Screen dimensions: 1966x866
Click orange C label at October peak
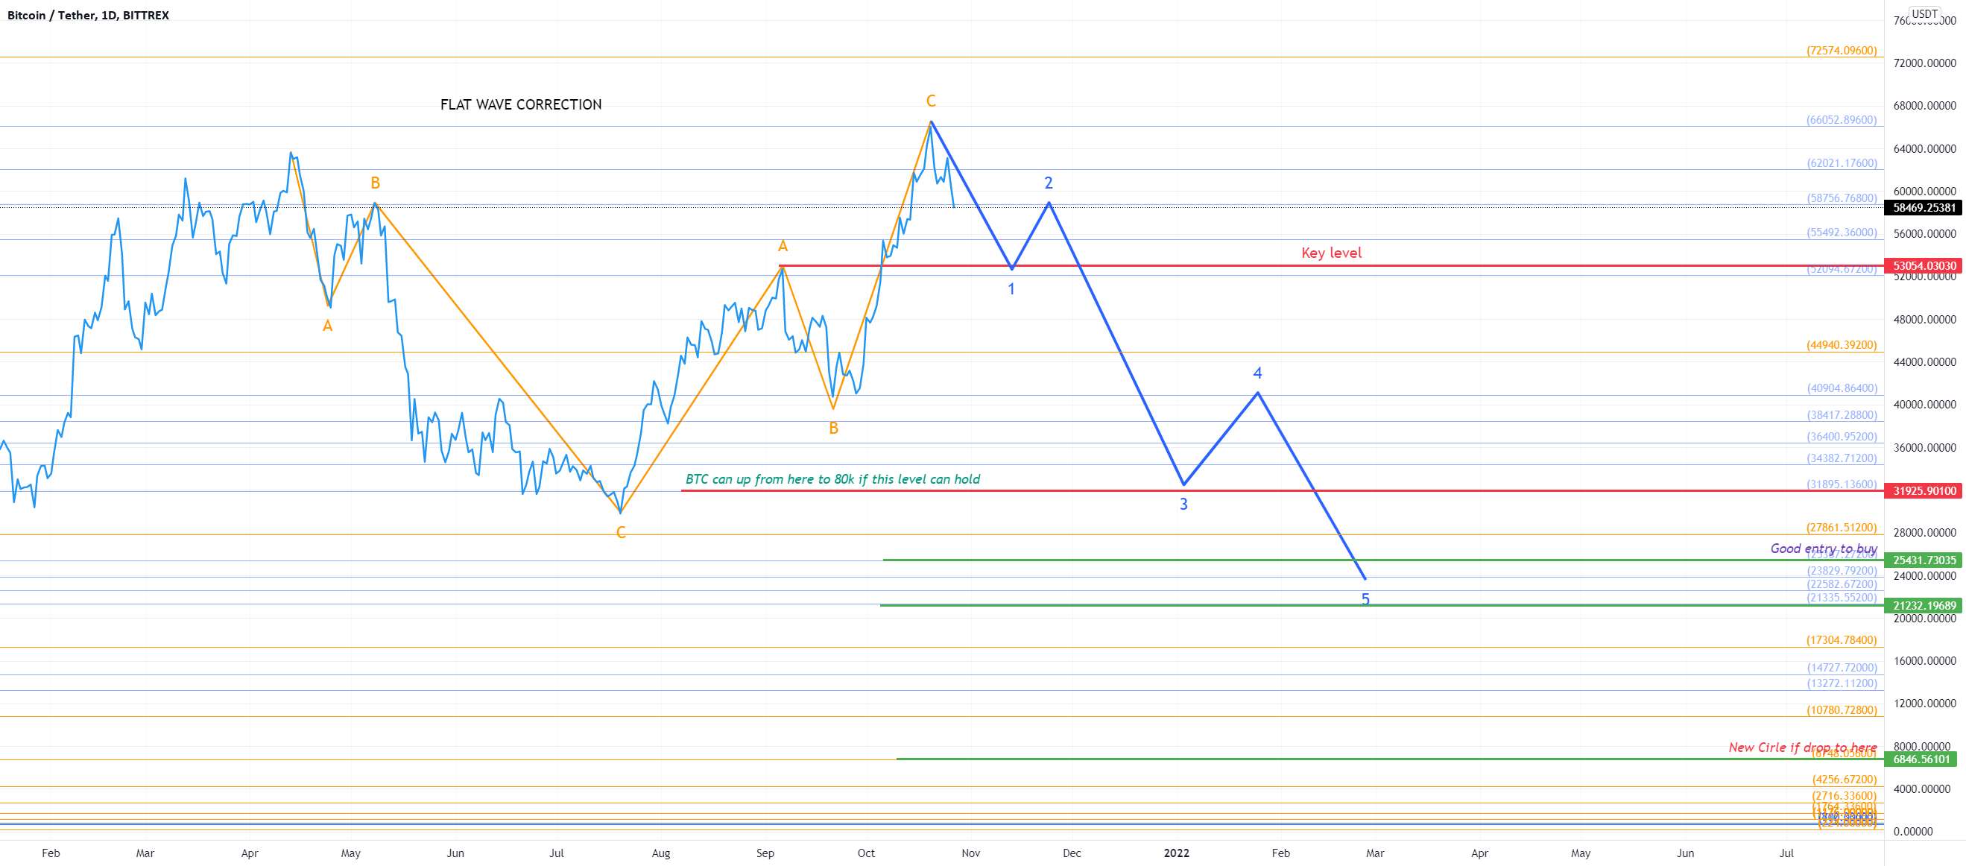click(931, 101)
